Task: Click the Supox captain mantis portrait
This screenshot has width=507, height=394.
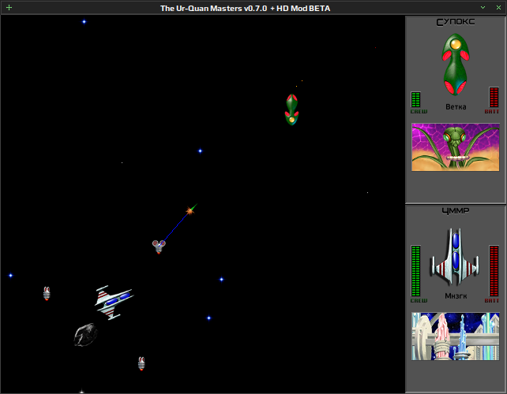Action: click(x=455, y=147)
